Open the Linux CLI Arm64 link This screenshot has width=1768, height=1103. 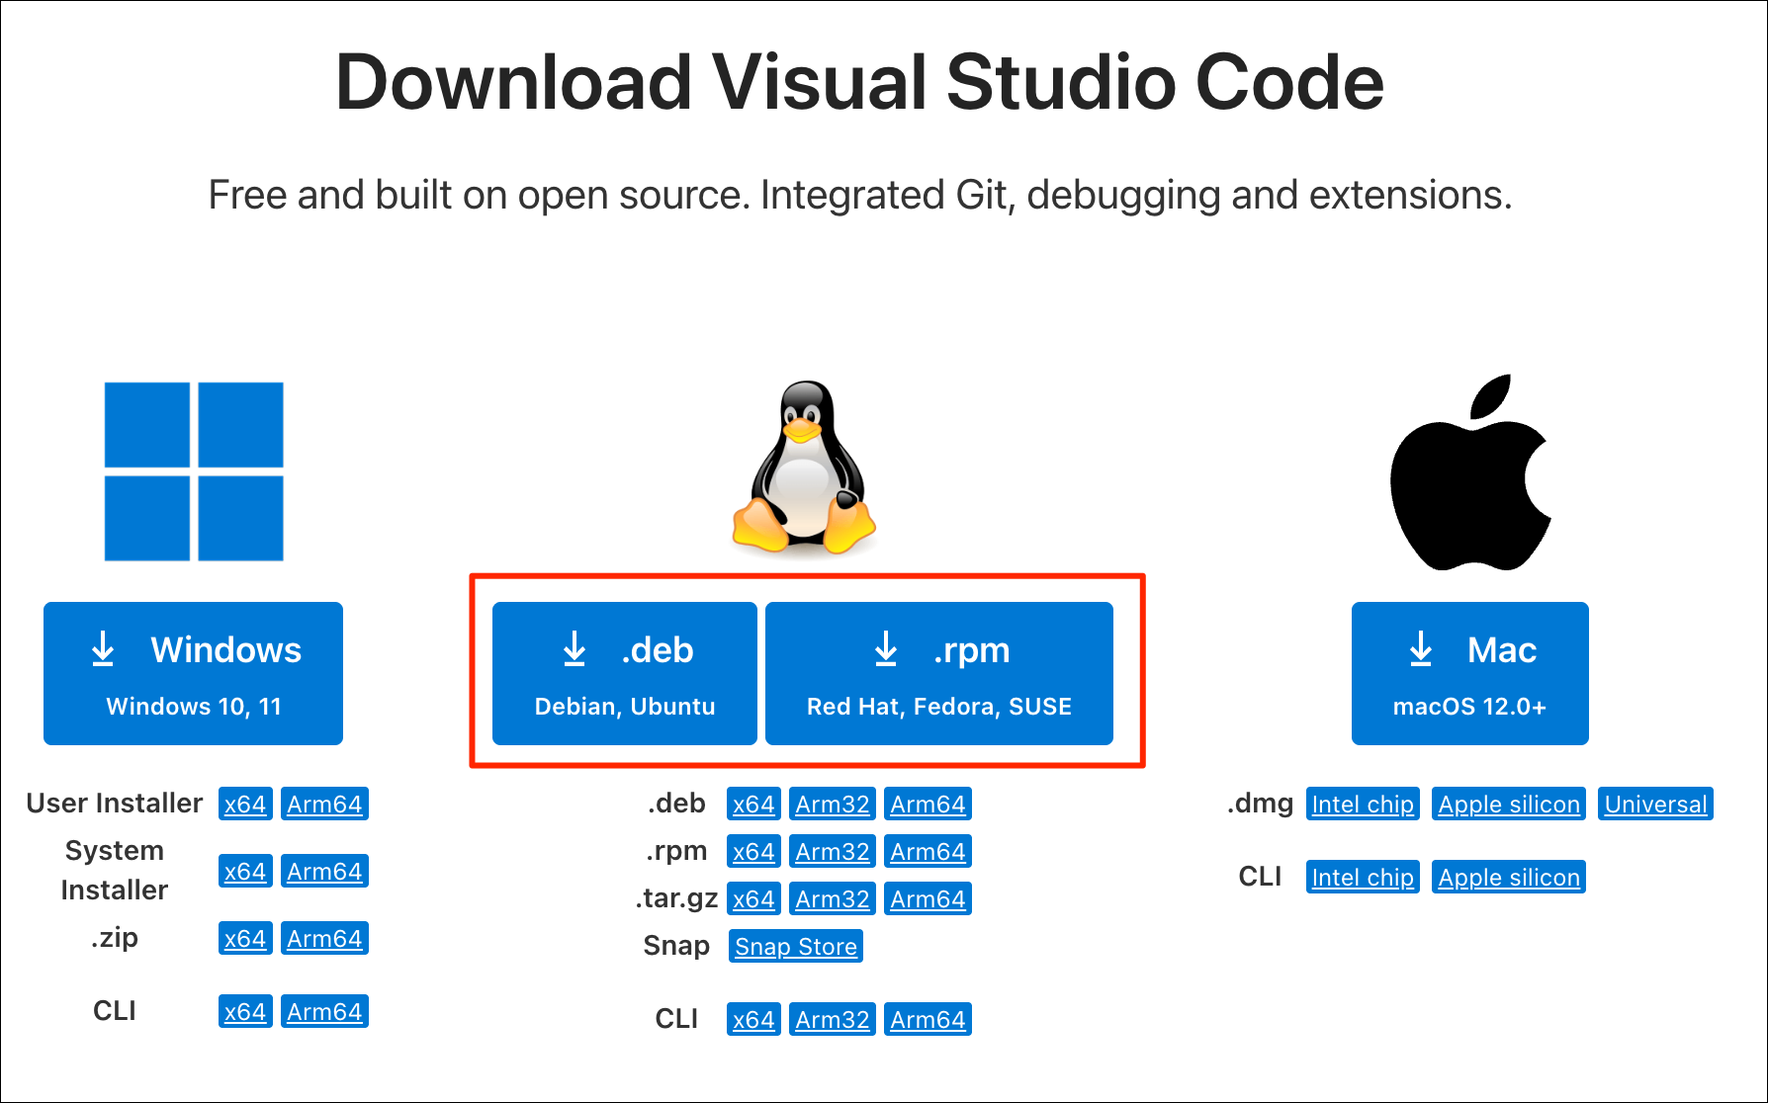tap(928, 1020)
